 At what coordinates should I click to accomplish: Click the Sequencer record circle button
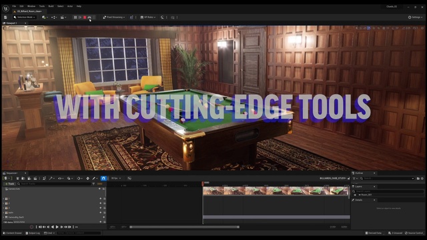31,227
